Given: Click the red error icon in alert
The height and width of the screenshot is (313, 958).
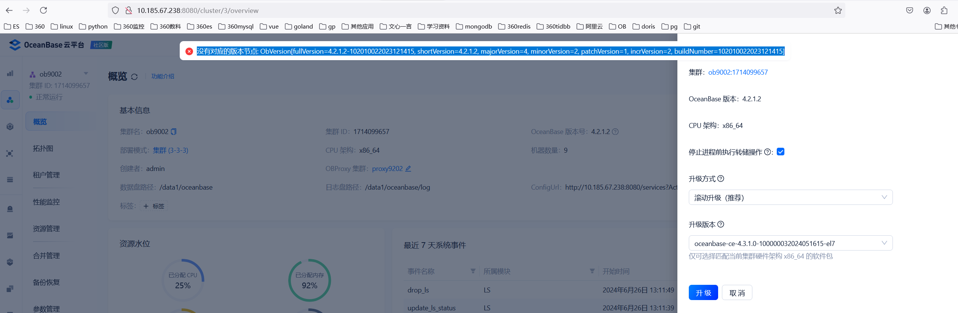Looking at the screenshot, I should click(x=189, y=51).
